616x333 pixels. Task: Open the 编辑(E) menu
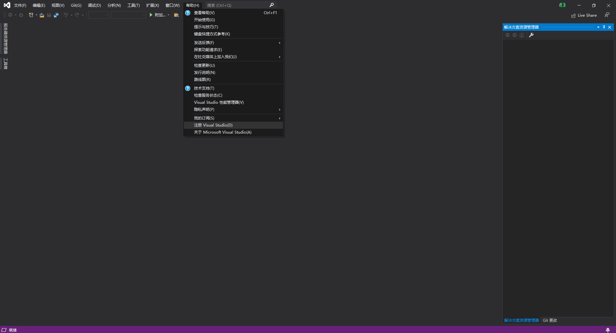(x=39, y=5)
